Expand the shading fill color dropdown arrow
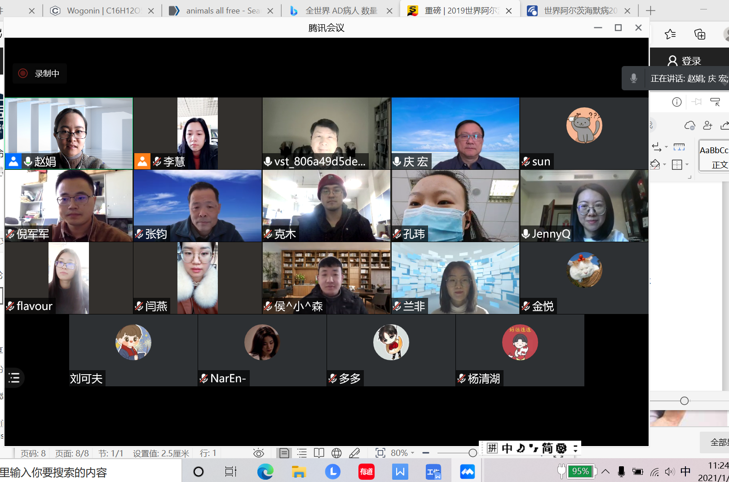The height and width of the screenshot is (482, 729). 665,165
